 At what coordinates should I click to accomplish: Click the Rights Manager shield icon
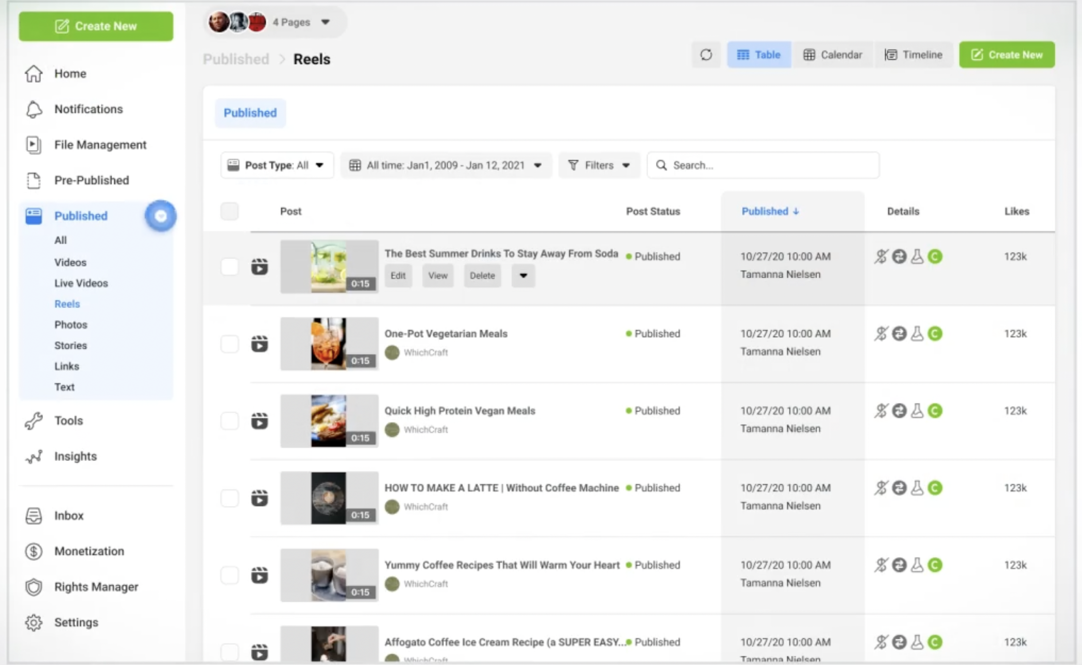point(34,587)
